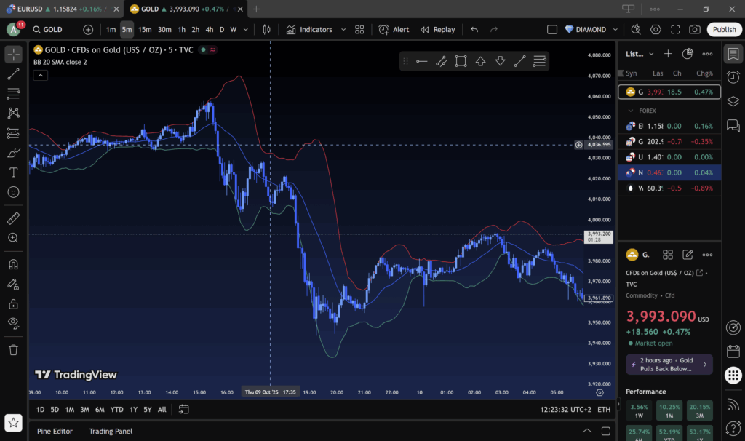The image size is (745, 441).
Task: Toggle lock all drawings
Action: [13, 303]
